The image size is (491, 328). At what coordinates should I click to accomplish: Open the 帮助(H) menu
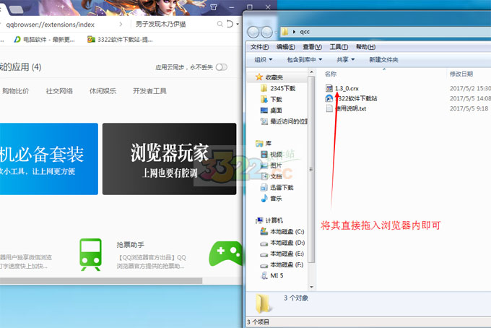coord(366,47)
